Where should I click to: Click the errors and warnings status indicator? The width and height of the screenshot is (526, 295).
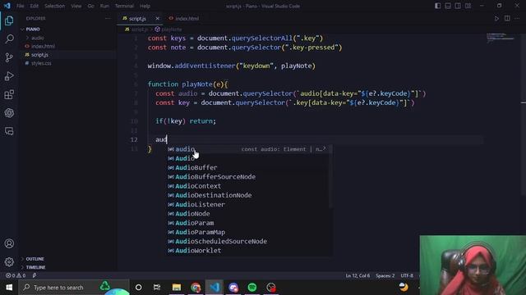pyautogui.click(x=16, y=275)
